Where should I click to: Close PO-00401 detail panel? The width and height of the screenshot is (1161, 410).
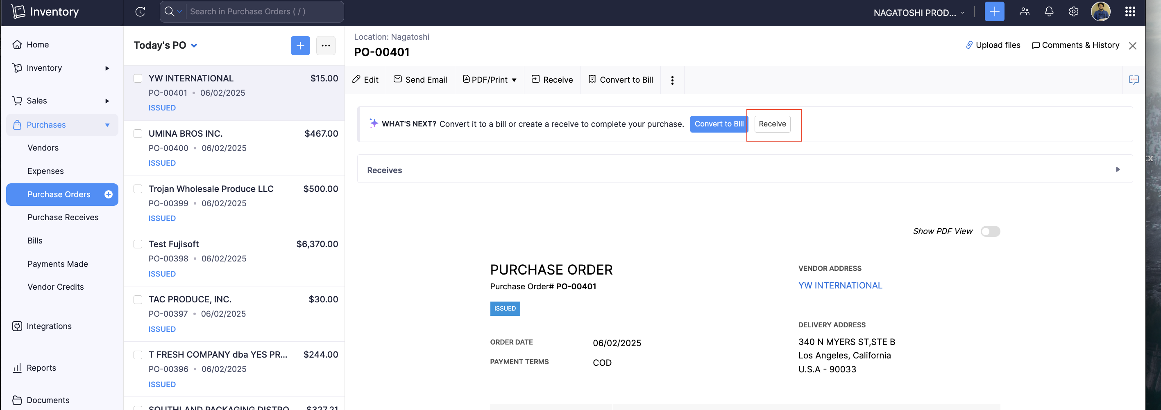click(x=1132, y=46)
